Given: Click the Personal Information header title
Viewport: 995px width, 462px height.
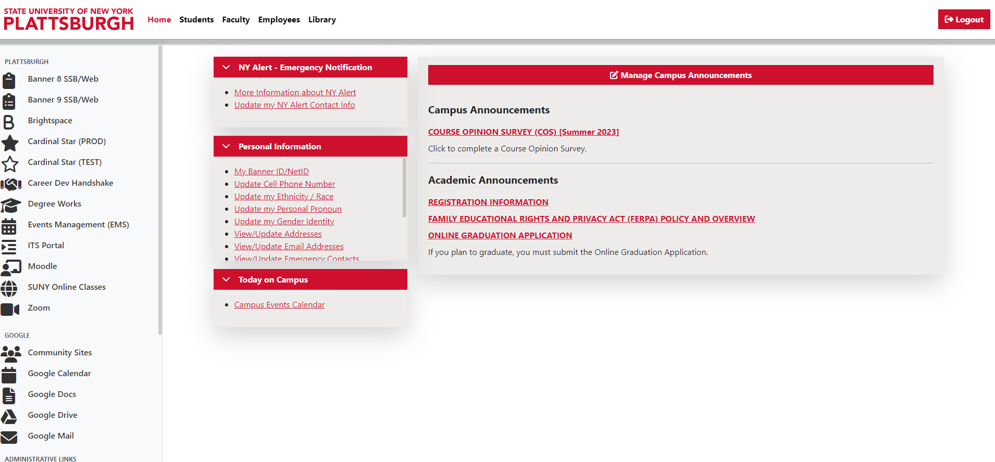Looking at the screenshot, I should tap(280, 147).
